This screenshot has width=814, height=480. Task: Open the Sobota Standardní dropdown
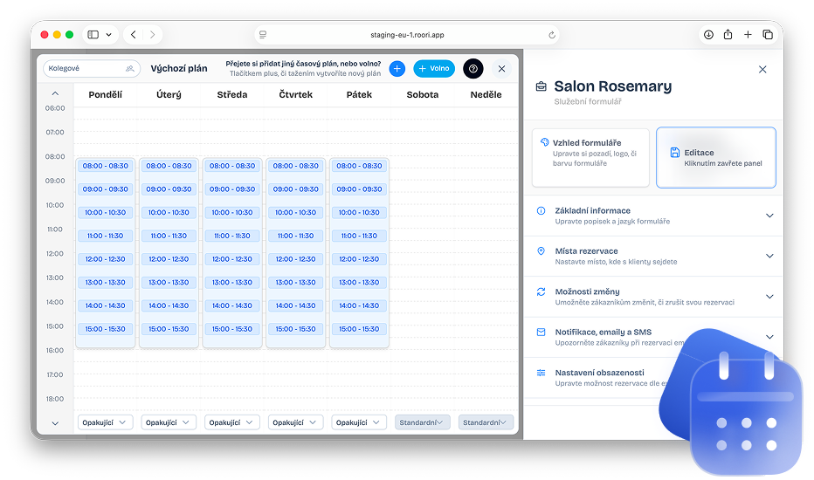[422, 422]
